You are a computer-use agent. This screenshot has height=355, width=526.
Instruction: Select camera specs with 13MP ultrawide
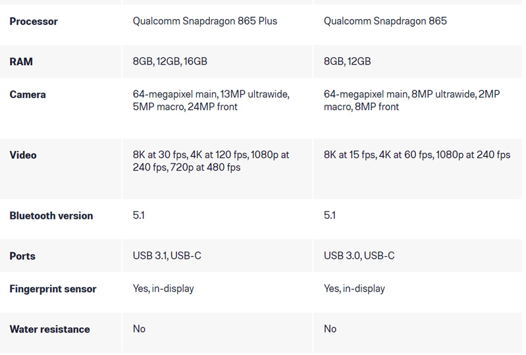point(211,101)
